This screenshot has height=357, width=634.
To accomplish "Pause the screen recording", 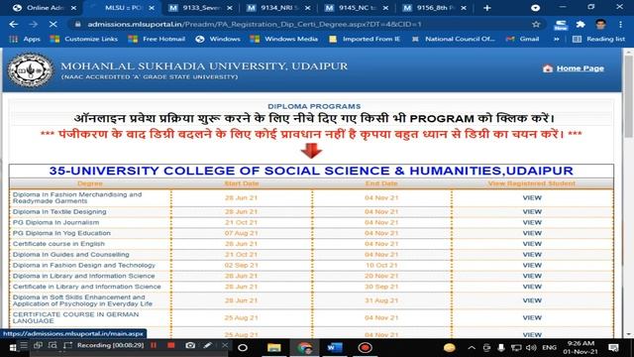I will point(154,345).
